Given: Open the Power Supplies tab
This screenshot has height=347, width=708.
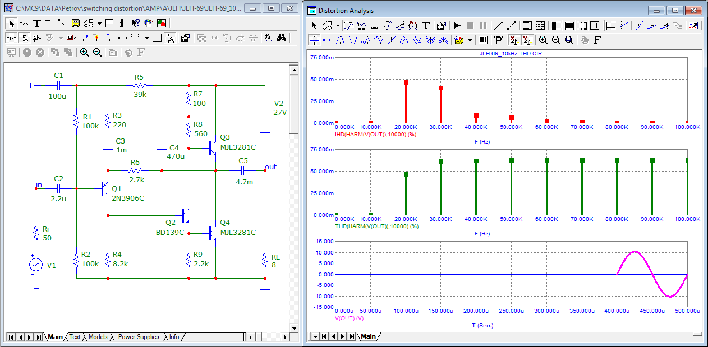Looking at the screenshot, I should 138,337.
